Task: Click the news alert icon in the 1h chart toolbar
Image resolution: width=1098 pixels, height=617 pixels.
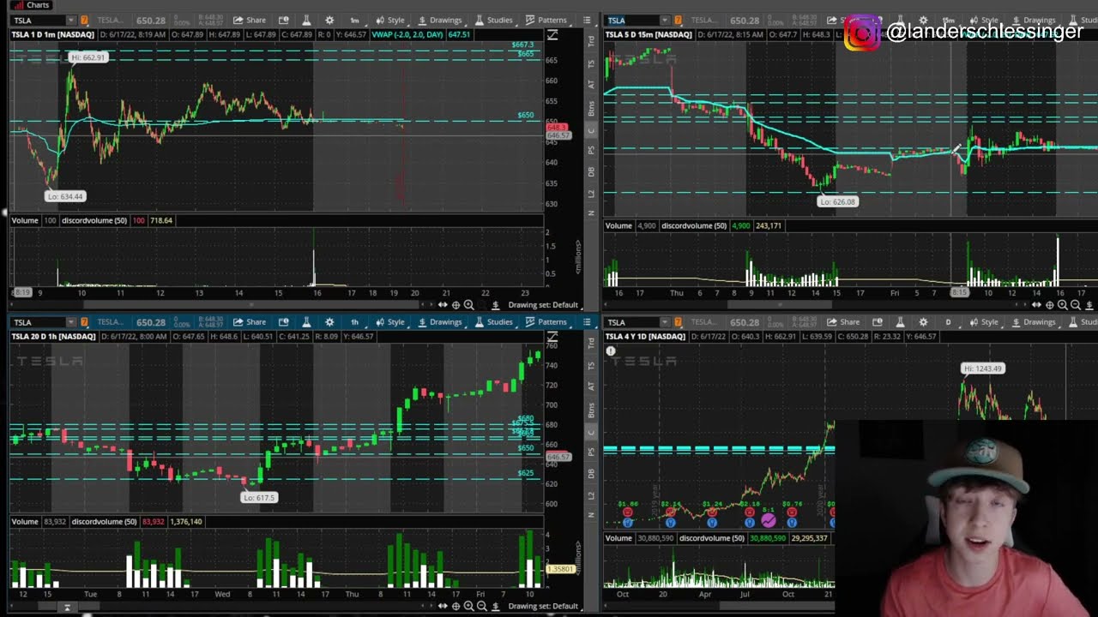Action: (x=284, y=322)
